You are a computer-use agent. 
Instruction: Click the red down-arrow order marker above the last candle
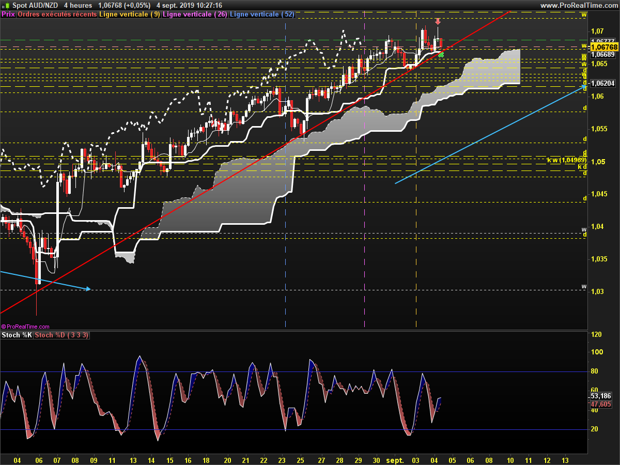438,21
